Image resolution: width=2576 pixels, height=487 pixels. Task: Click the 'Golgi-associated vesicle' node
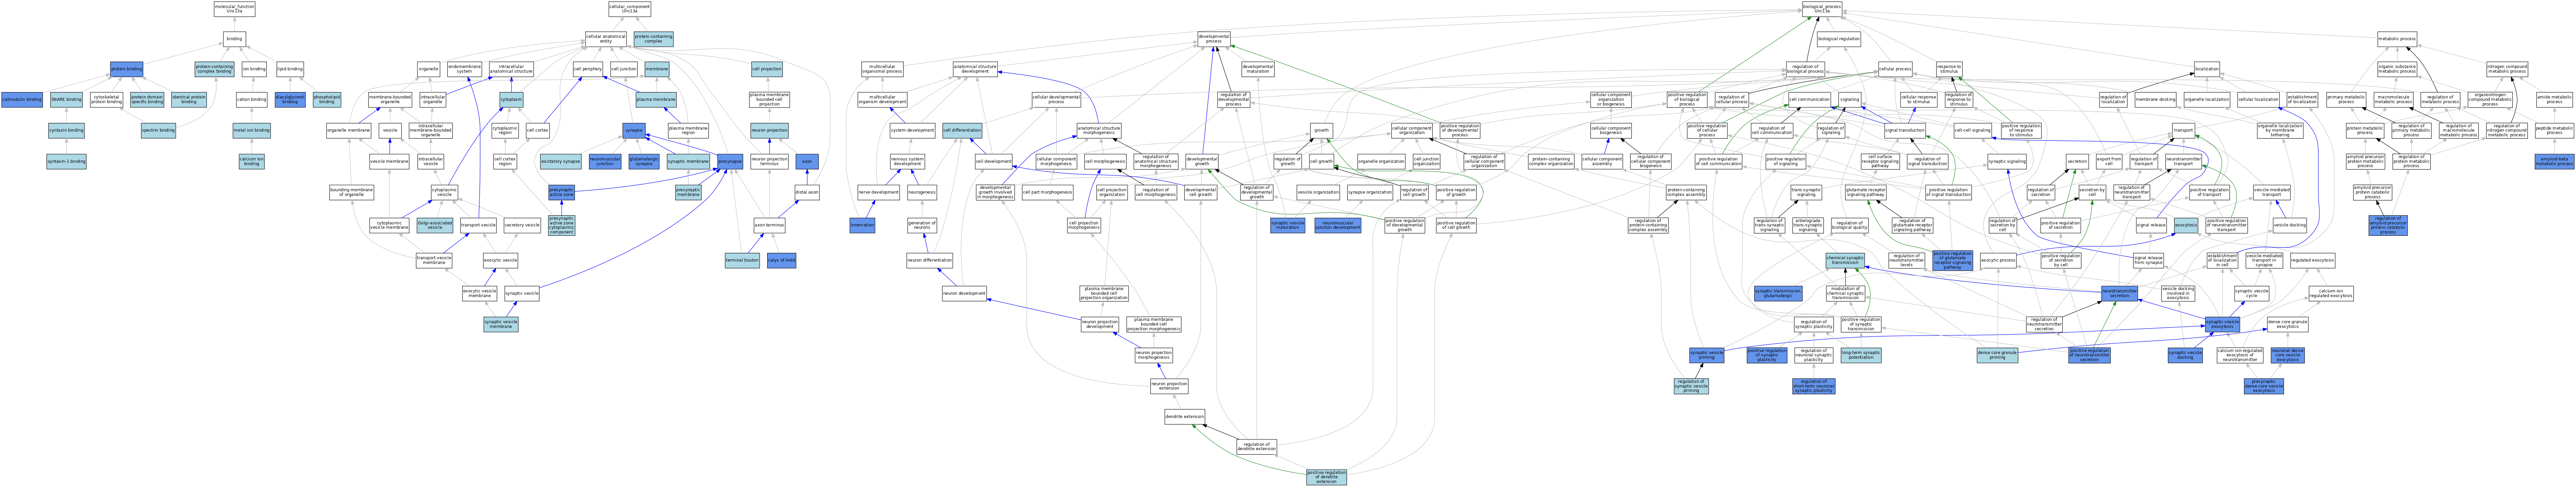(x=435, y=225)
